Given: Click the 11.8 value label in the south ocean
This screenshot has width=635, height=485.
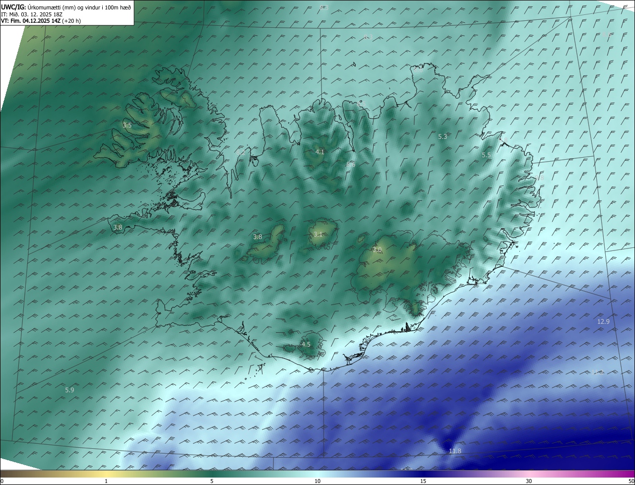Looking at the screenshot, I should pyautogui.click(x=455, y=451).
